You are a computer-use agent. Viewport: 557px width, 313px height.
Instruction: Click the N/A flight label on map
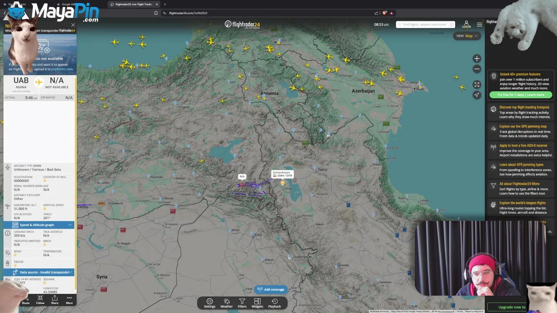242,176
